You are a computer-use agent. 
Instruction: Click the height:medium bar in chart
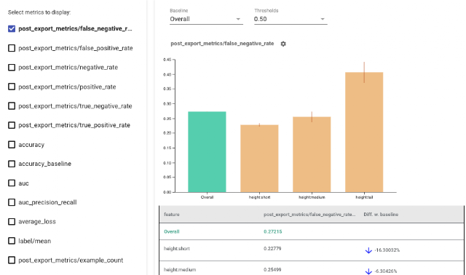(x=312, y=154)
